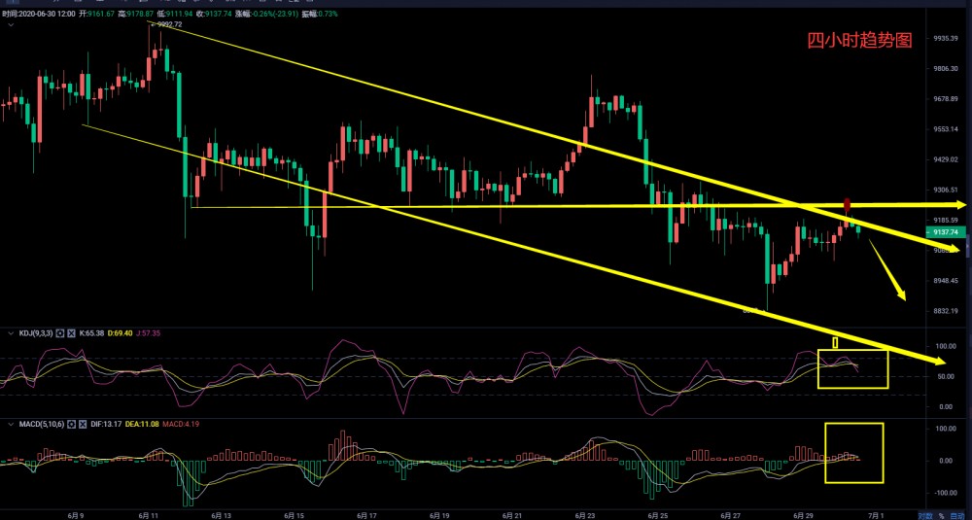The height and width of the screenshot is (520, 972).
Task: Open KDJ indicator settings gear
Action: (61, 333)
